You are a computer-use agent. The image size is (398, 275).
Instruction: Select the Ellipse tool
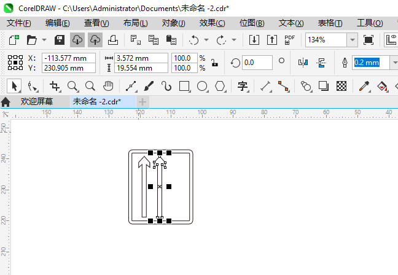pyautogui.click(x=202, y=87)
